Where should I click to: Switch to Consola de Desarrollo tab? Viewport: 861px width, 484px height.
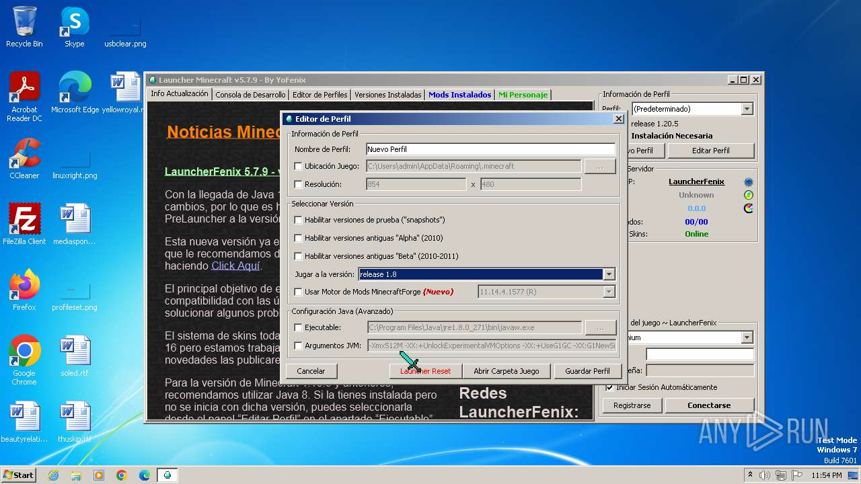[x=250, y=95]
